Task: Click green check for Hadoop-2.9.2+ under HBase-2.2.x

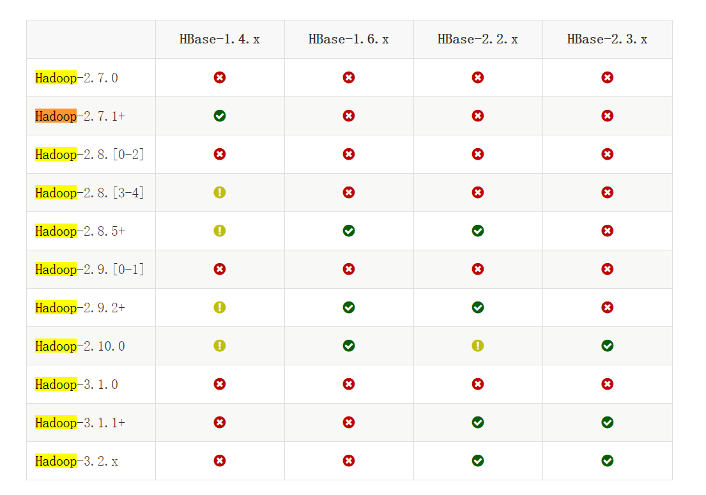Action: pos(478,307)
